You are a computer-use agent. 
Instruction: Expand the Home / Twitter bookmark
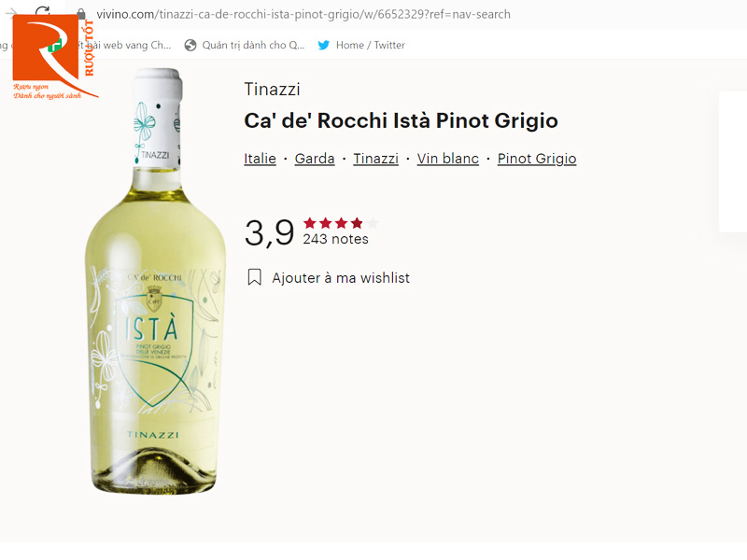pyautogui.click(x=370, y=44)
